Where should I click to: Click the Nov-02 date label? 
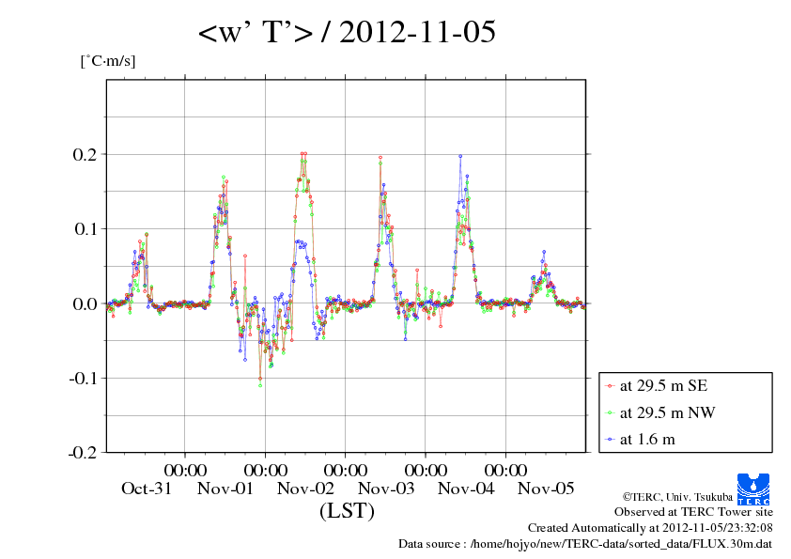click(305, 489)
